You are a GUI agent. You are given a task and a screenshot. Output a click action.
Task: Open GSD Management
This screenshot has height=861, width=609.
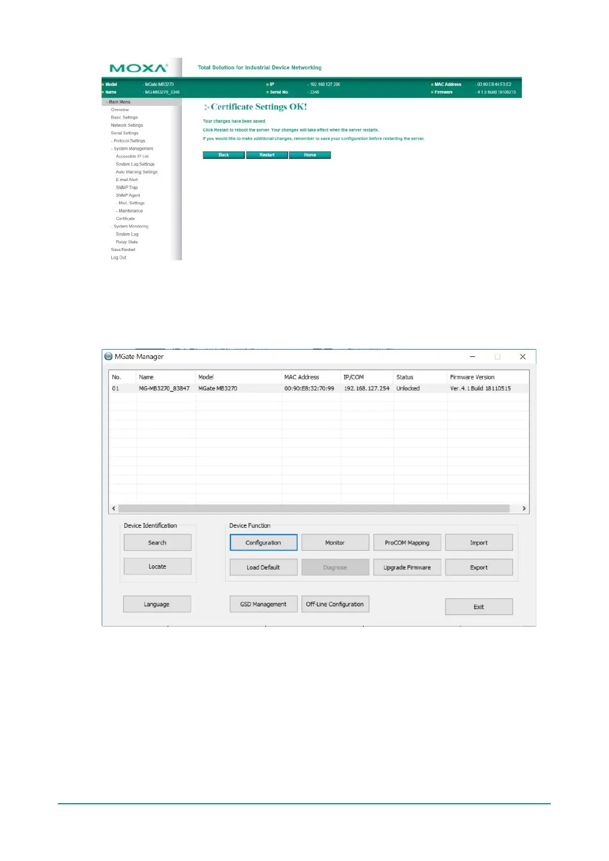click(x=263, y=604)
